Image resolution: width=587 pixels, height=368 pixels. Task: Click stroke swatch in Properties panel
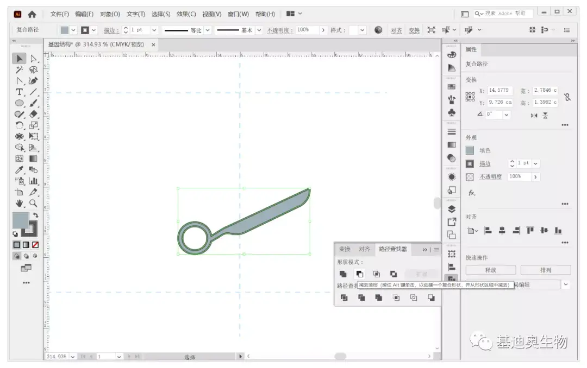tap(470, 163)
